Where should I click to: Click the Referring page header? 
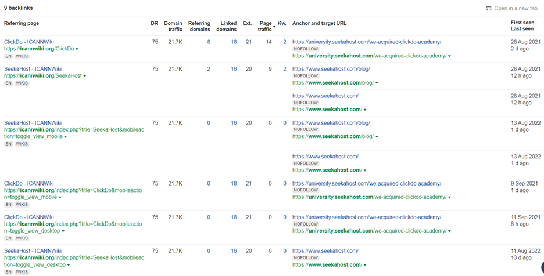(22, 23)
